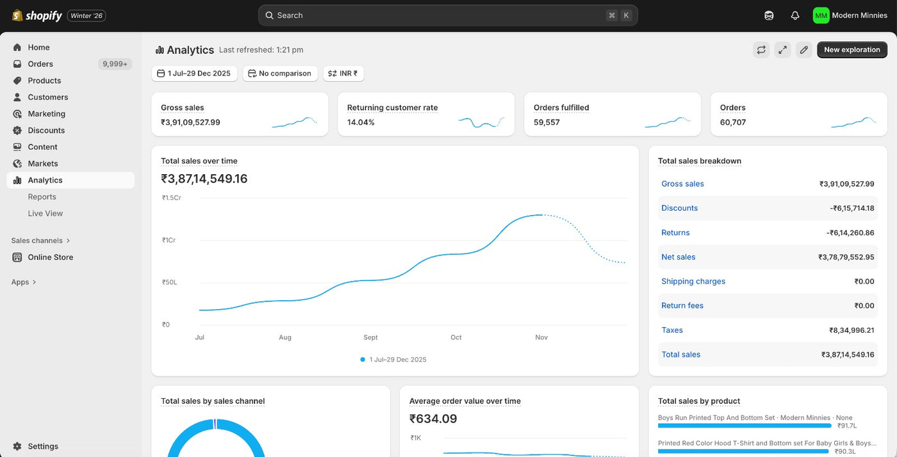897x457 pixels.
Task: Open Products in the sidebar
Action: [70, 81]
